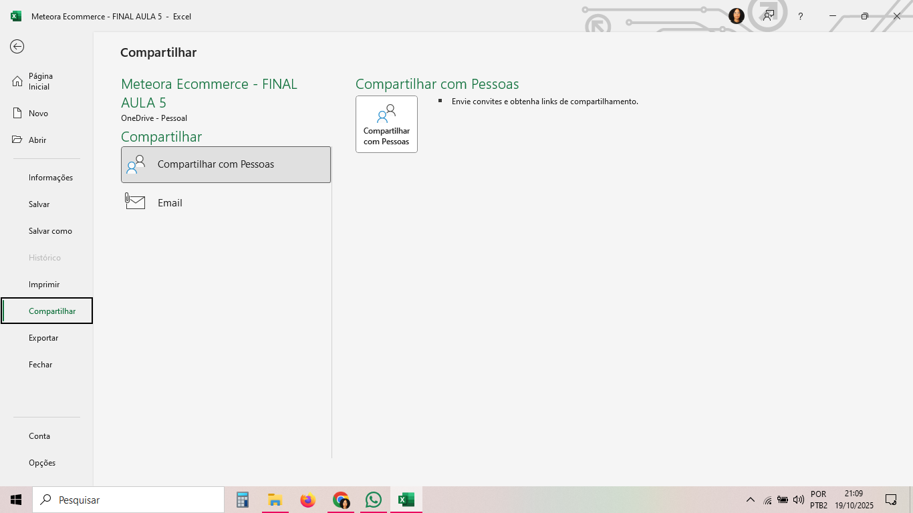Click the battery status tray icon
Screen dimensions: 913x513
tap(783, 500)
